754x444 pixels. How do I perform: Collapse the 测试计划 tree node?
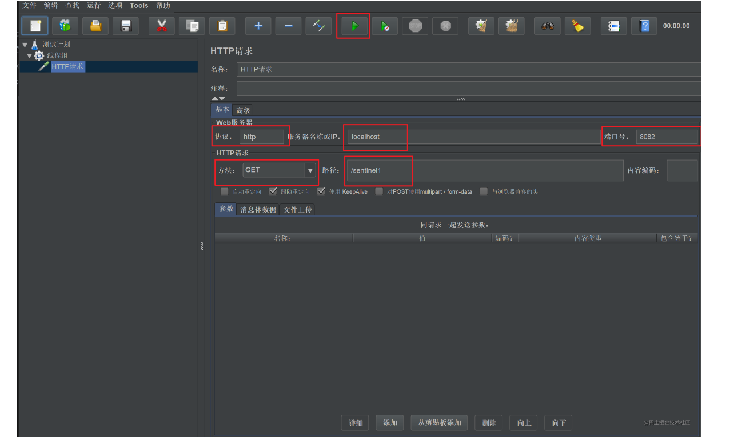(25, 45)
